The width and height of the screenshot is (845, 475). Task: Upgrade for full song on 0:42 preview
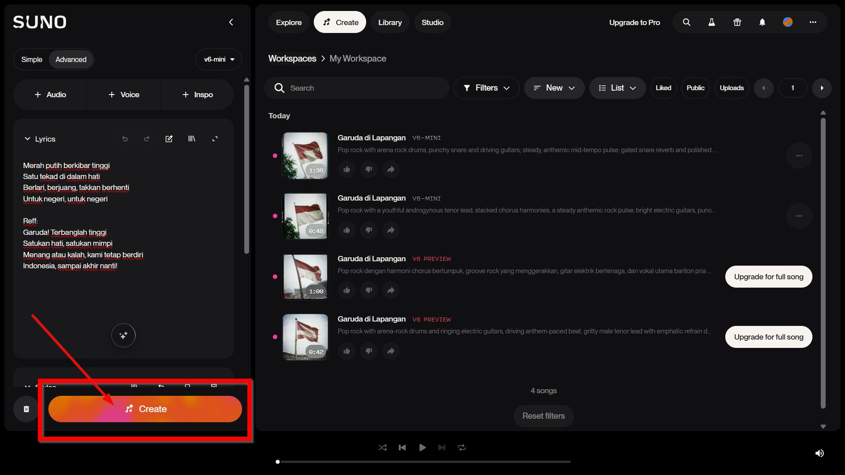point(768,337)
